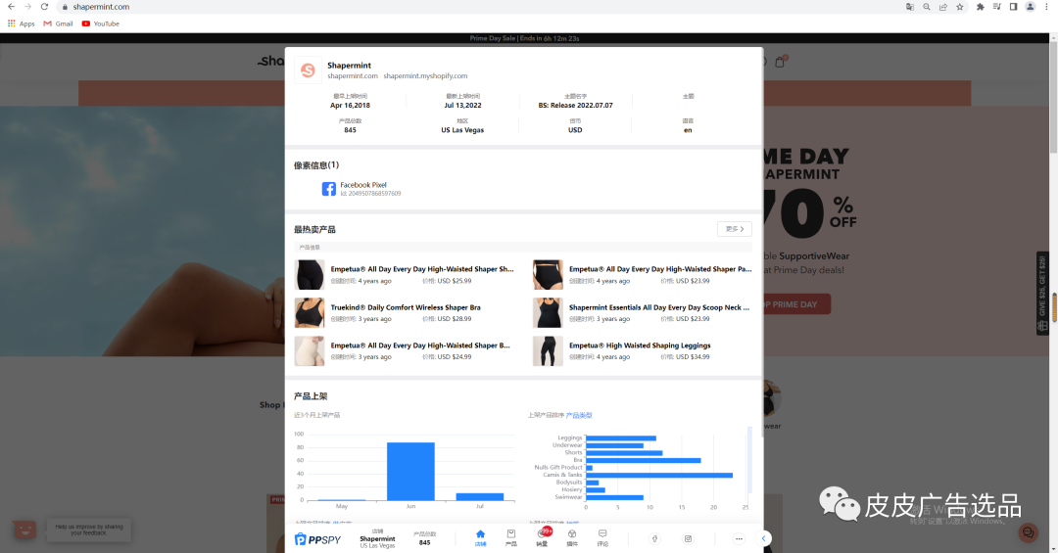1058x553 pixels.
Task: Click the zoom magnifier icon in address bar
Action: pos(927,7)
